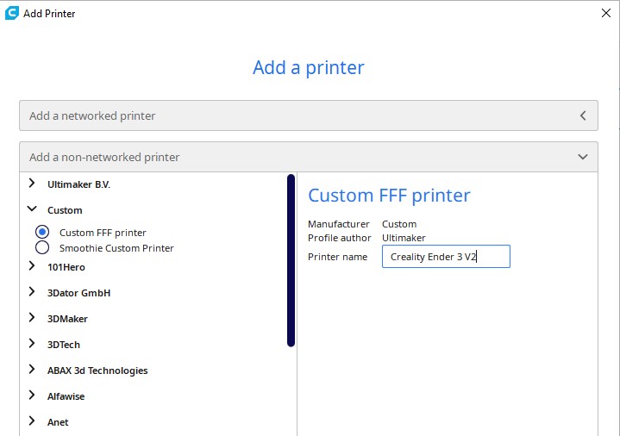Expand the 3DTech manufacturer group

32,344
